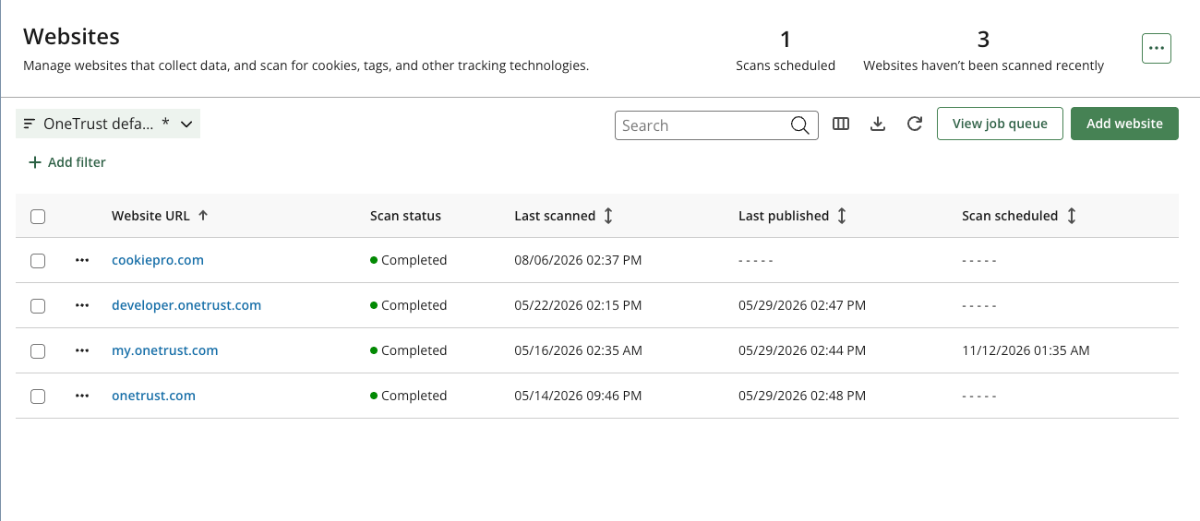Click Completed status in cookiepro.com row
1200x521 pixels.
point(409,260)
